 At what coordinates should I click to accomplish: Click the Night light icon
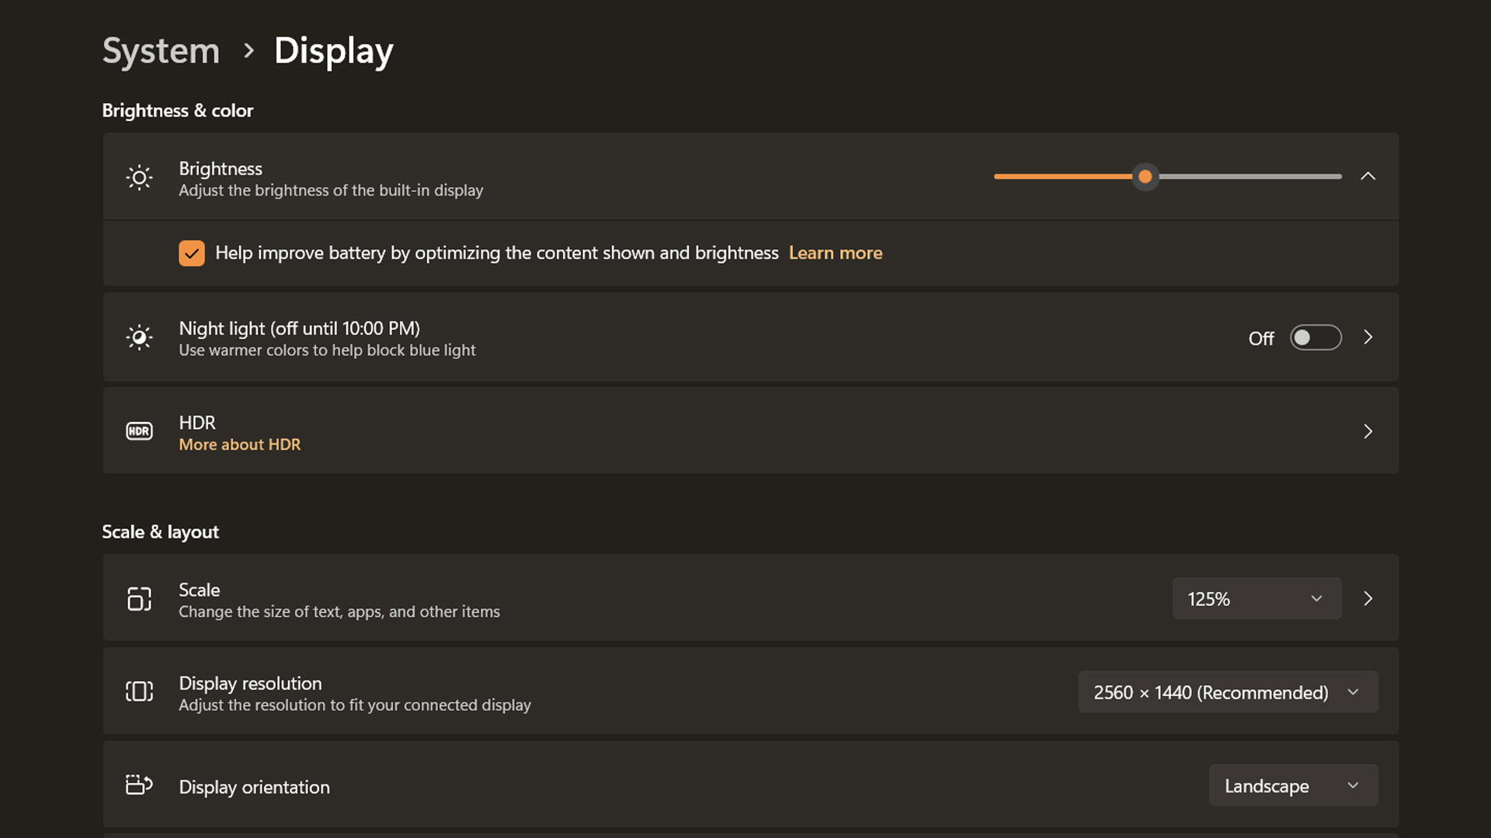tap(139, 338)
